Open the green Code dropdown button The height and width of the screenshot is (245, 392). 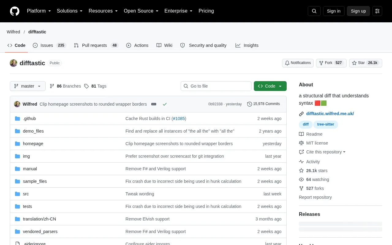(270, 86)
